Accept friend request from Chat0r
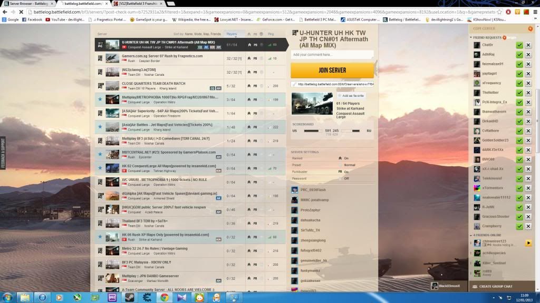Image resolution: width=540 pixels, height=303 pixels. [x=519, y=45]
